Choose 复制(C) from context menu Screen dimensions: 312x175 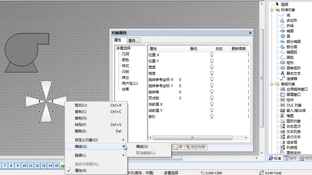click(x=81, y=112)
